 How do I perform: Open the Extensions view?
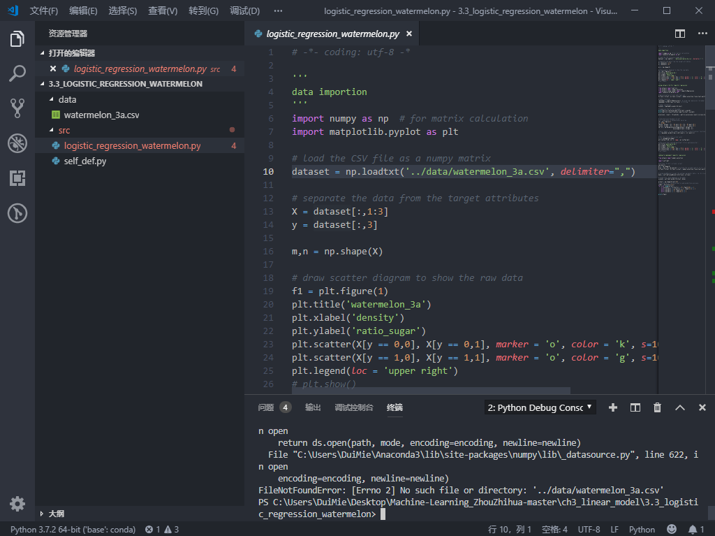17,178
